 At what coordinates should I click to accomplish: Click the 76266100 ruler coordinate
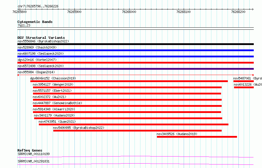click(x=184, y=12)
